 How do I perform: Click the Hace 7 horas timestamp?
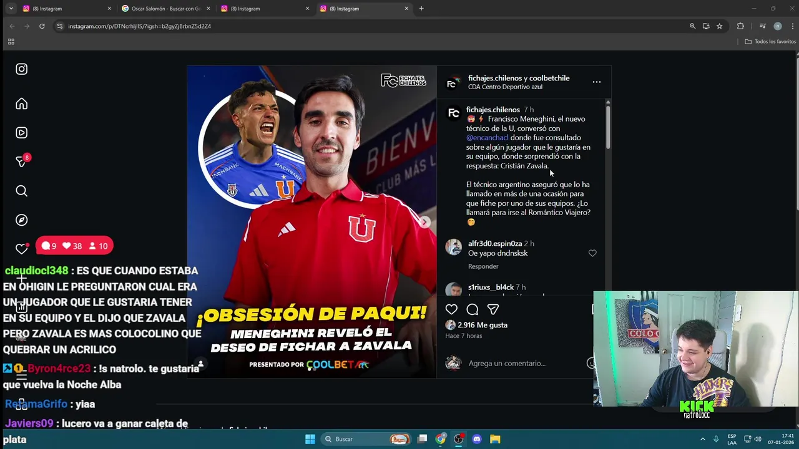click(x=464, y=336)
